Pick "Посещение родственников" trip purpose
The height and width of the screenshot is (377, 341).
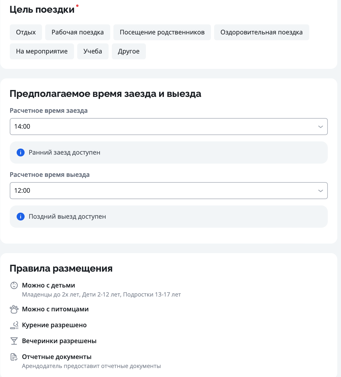pos(162,32)
